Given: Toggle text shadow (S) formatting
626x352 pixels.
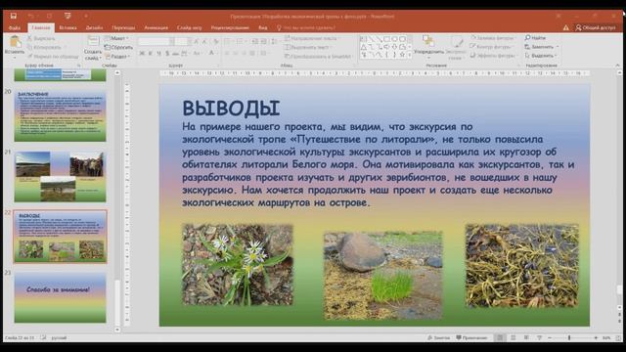Looking at the screenshot, I should click(x=167, y=53).
